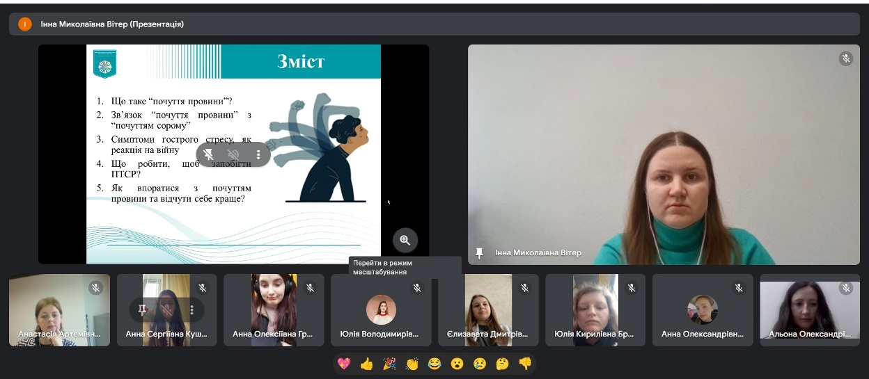Send the sparkling heart reaction
Screen dimensions: 869x379
[x=344, y=363]
